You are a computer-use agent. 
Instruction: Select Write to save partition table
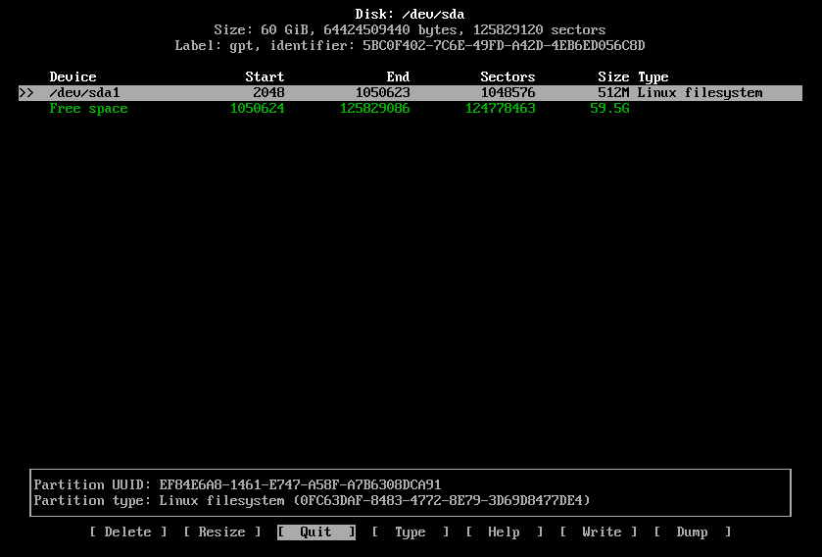point(599,532)
